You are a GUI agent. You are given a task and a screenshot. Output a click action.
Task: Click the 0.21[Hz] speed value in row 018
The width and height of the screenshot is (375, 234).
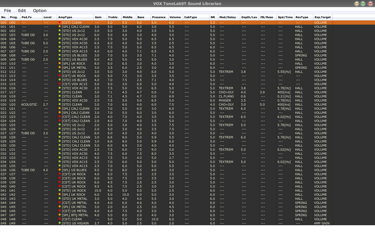click(284, 96)
